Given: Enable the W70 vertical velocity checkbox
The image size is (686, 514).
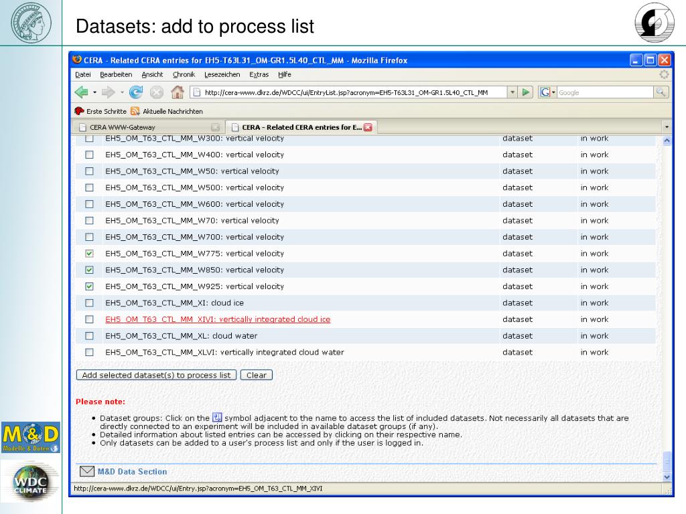Looking at the screenshot, I should (x=89, y=221).
